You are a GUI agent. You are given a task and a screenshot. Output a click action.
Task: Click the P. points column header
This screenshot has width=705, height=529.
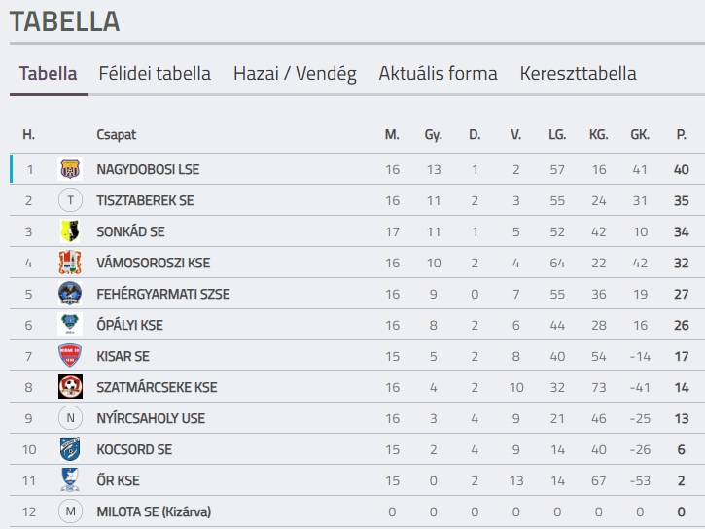[x=681, y=134]
